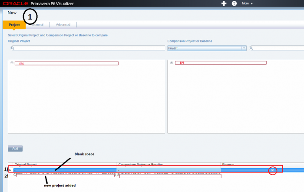Click the Comparison Project or Baseline column header
The image size is (304, 192).
169,165
